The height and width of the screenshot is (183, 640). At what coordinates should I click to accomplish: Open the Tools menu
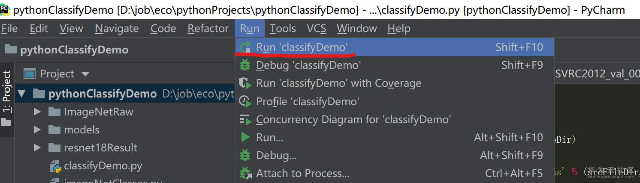(283, 29)
